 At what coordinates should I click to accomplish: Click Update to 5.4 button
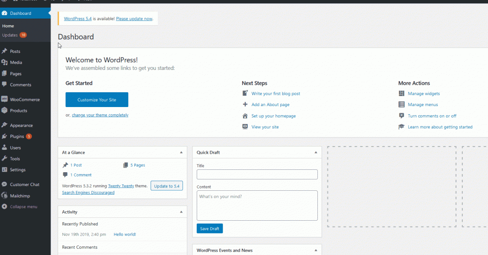(x=167, y=186)
